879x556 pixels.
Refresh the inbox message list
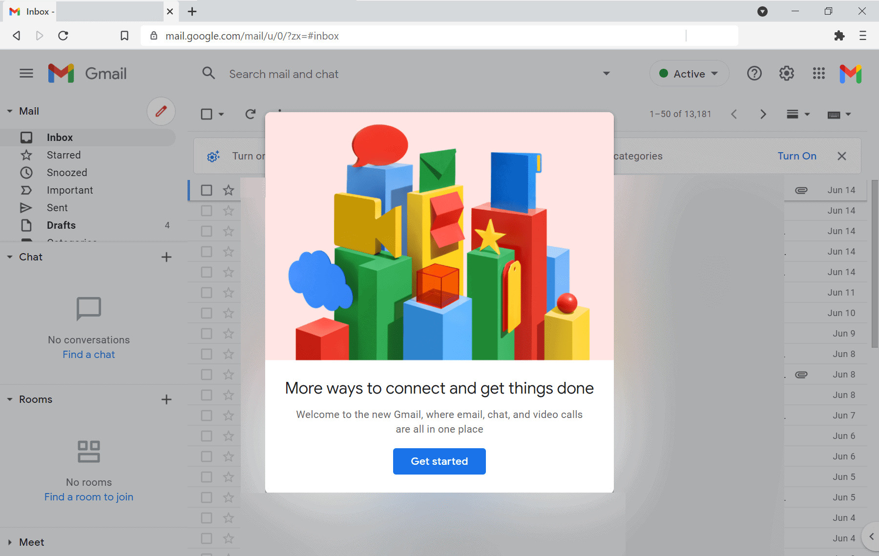(x=251, y=114)
